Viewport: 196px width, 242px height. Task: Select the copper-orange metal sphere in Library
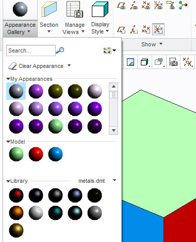click(x=16, y=213)
